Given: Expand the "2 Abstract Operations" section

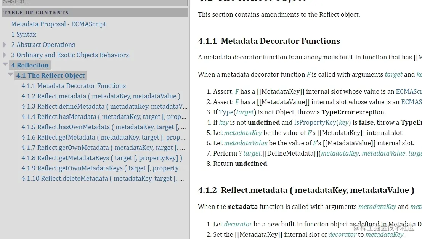Looking at the screenshot, I should click(x=4, y=45).
